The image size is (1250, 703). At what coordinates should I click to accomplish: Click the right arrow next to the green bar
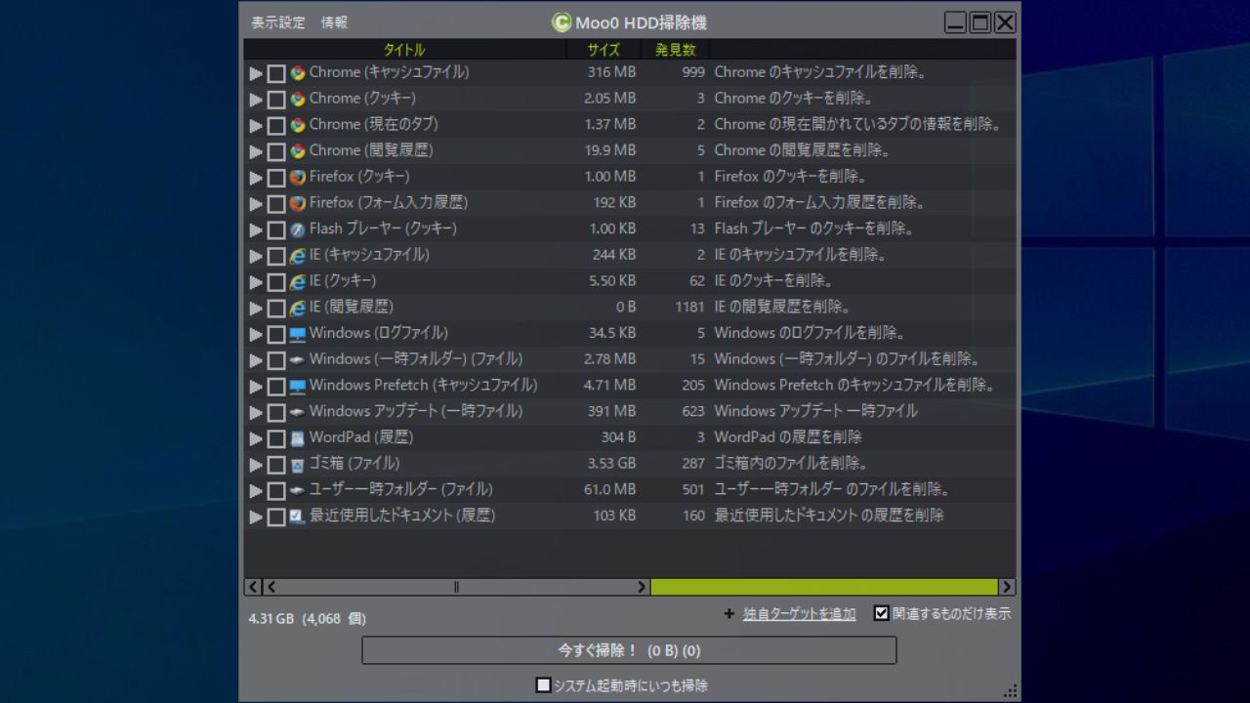pyautogui.click(x=642, y=587)
